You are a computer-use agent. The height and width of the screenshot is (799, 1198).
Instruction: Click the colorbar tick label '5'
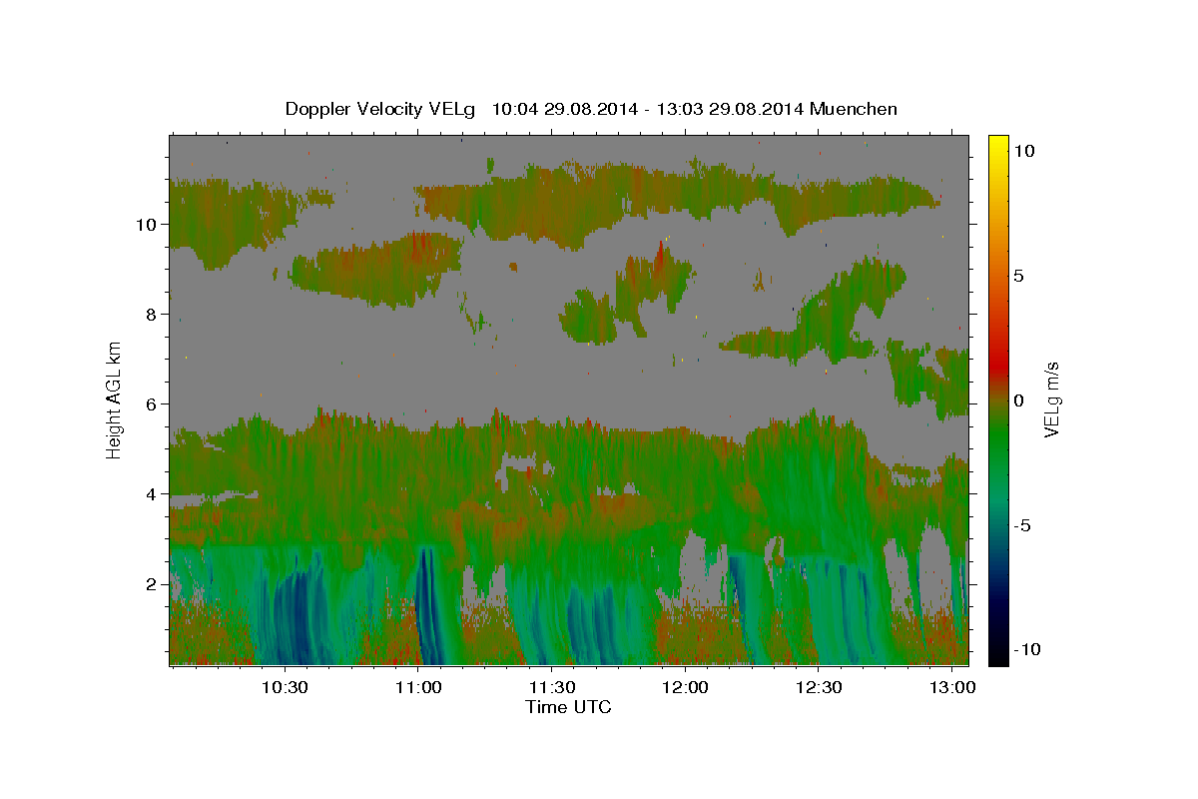pos(1019,276)
